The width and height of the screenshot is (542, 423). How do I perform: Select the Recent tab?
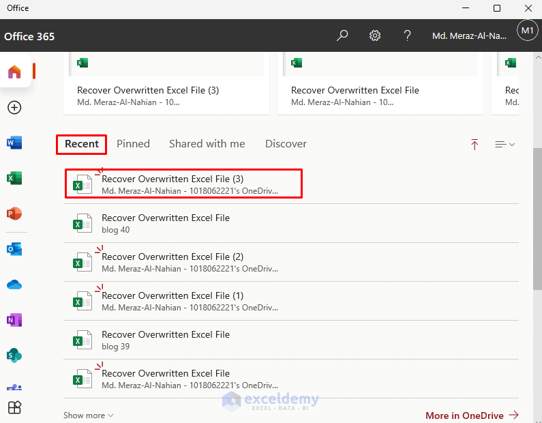(82, 144)
